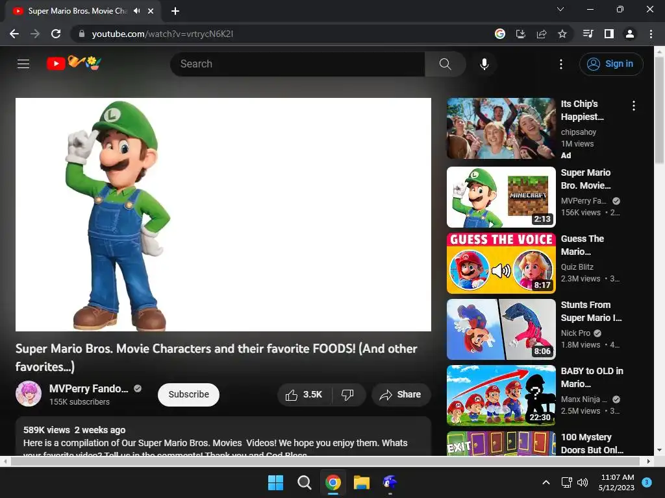Screen dimensions: 665x498
Task: Open Stunts From Super Mario thumbnail
Action: [x=501, y=329]
